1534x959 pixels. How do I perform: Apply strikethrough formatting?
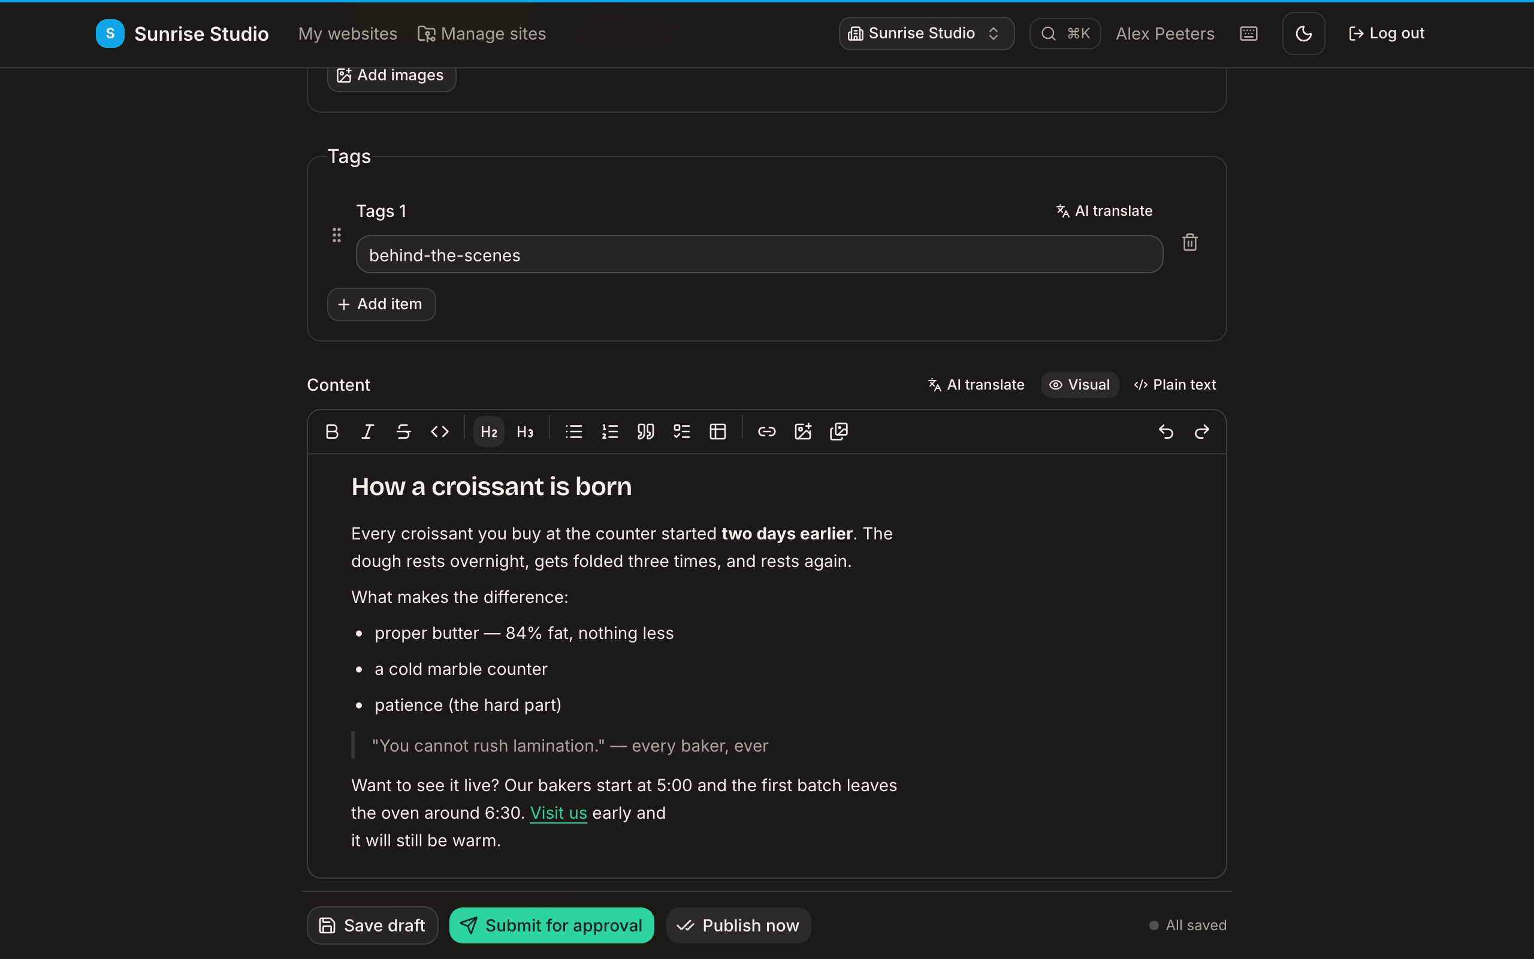pyautogui.click(x=404, y=432)
